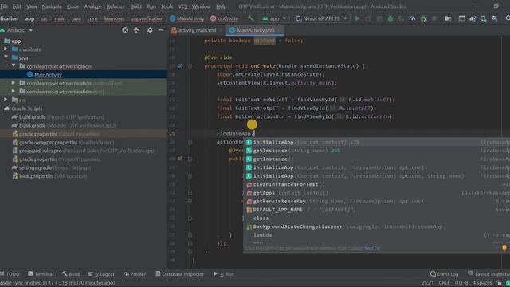Click the Make Project hammer icon
The width and height of the screenshot is (510, 287).
click(x=250, y=18)
